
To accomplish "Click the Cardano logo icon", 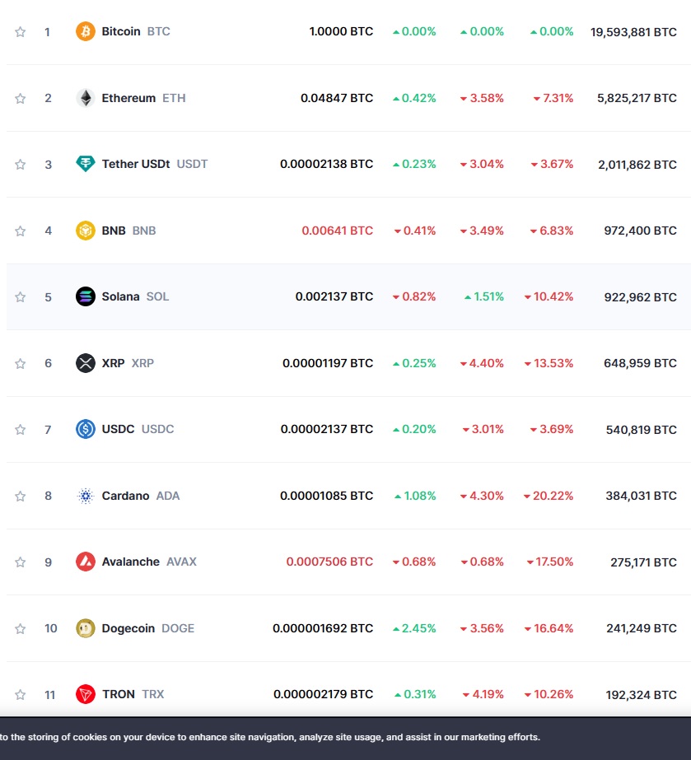I will tap(84, 496).
